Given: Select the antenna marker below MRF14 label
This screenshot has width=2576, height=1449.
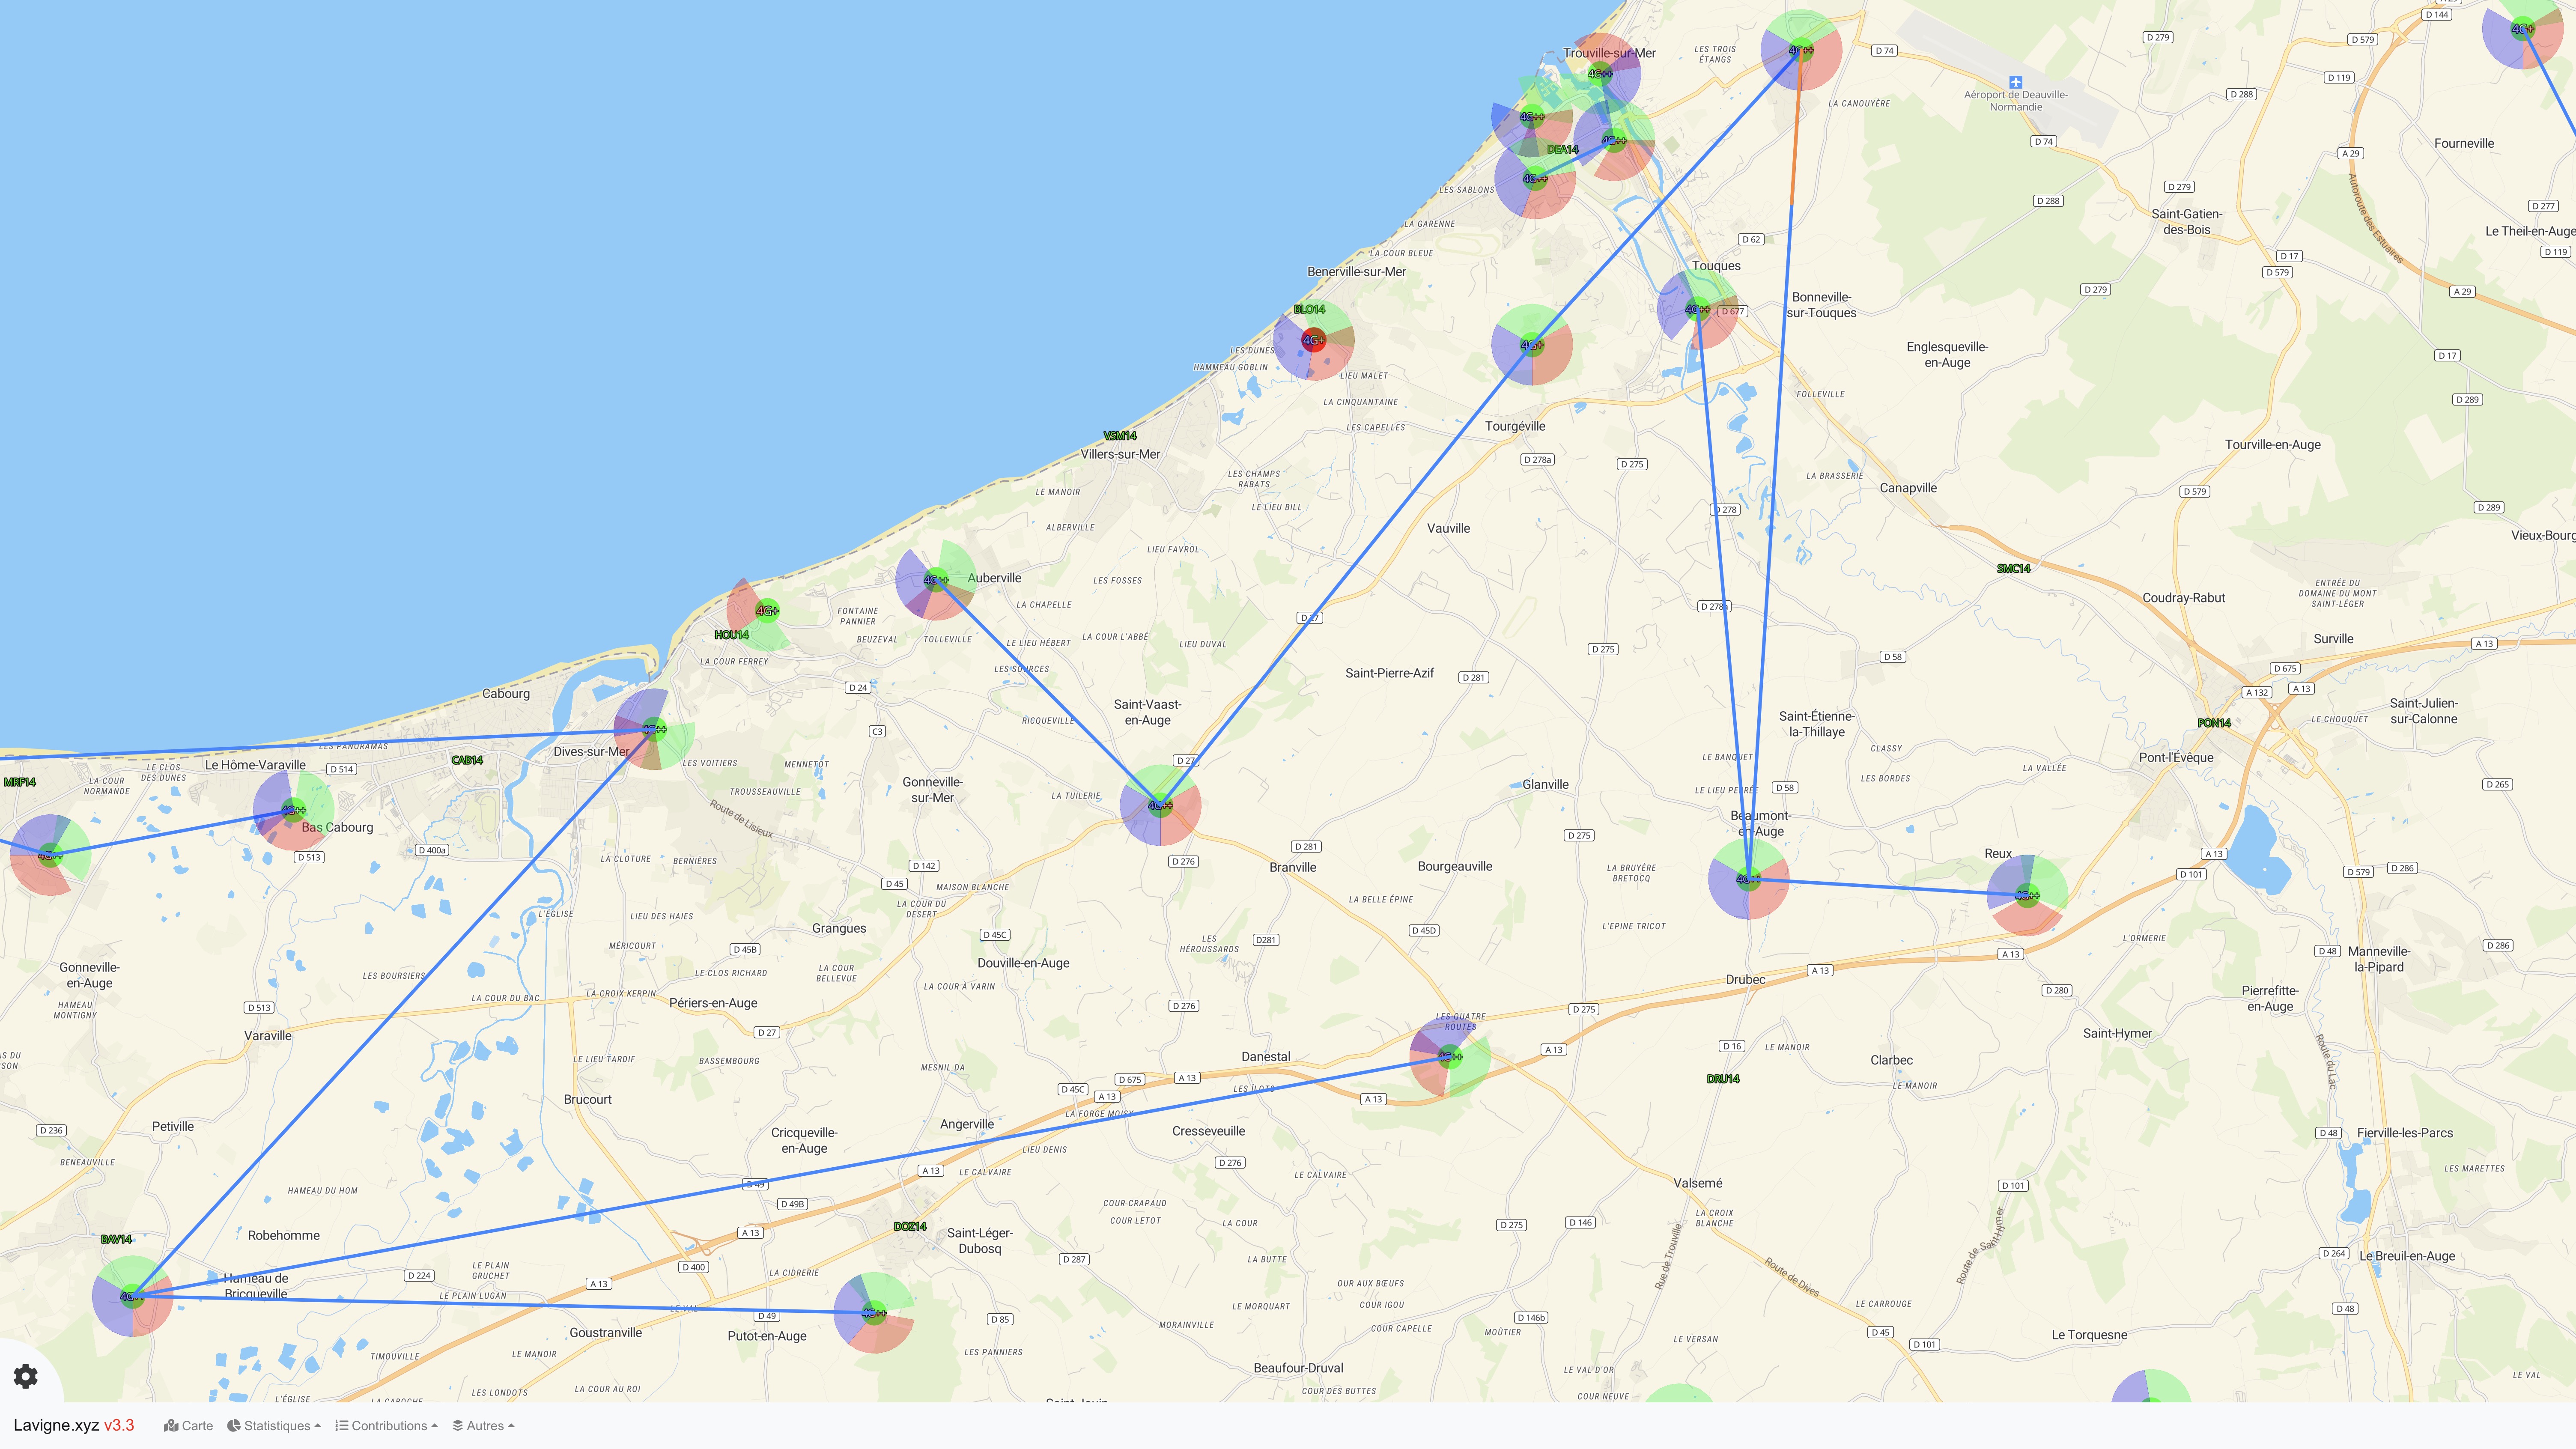Looking at the screenshot, I should tap(50, 855).
